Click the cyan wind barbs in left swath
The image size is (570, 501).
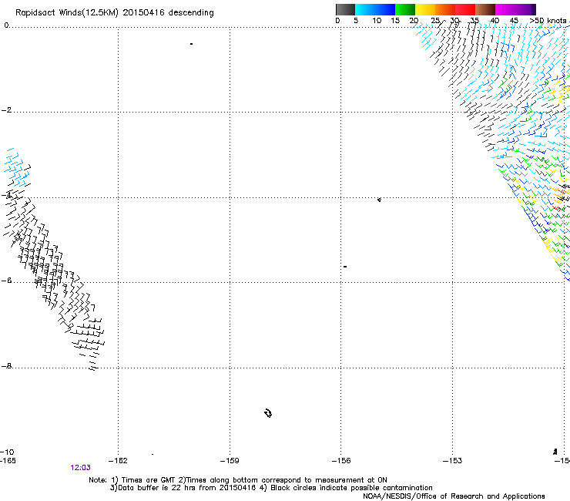pyautogui.click(x=16, y=167)
